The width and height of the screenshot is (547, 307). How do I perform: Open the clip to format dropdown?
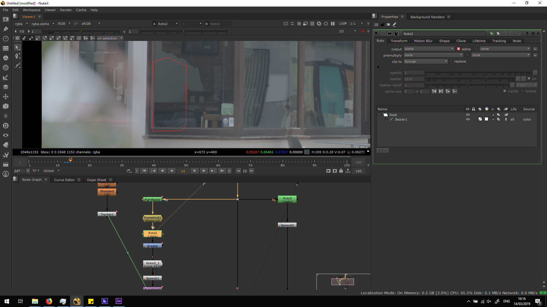point(426,62)
